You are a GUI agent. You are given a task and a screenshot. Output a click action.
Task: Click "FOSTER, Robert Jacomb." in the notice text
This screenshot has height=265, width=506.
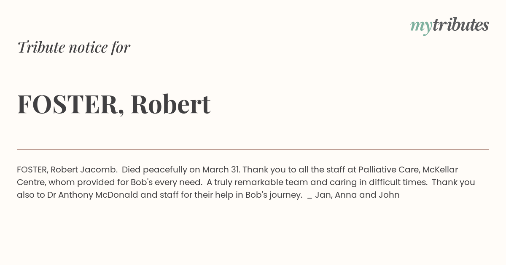(67, 170)
